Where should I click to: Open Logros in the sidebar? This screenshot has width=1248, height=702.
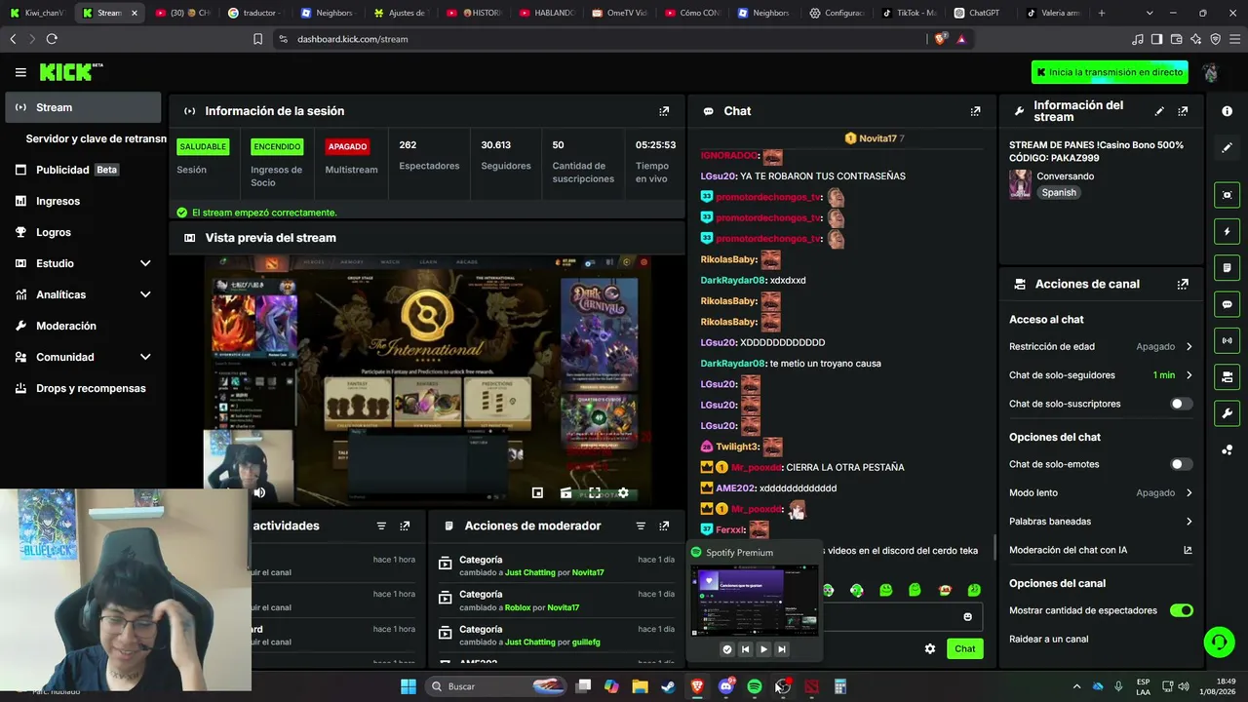[x=85, y=232]
